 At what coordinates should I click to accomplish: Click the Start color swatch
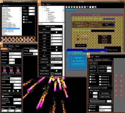tap(4, 71)
